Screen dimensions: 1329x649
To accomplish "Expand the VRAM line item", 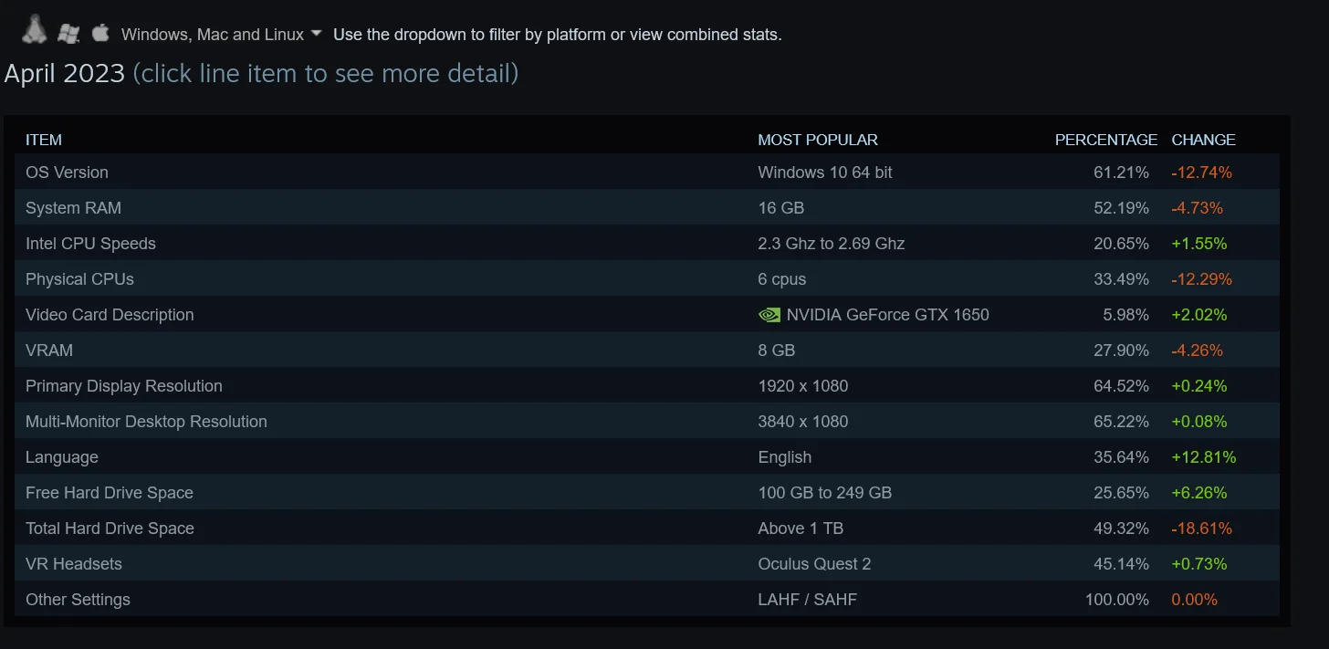I will click(646, 350).
